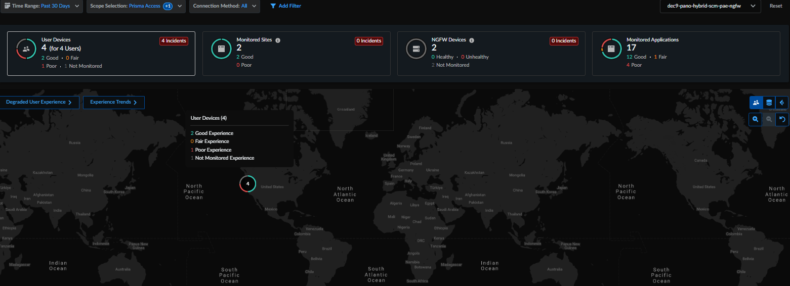
Task: Click the info icon beside NGFW Devices
Action: coord(472,40)
